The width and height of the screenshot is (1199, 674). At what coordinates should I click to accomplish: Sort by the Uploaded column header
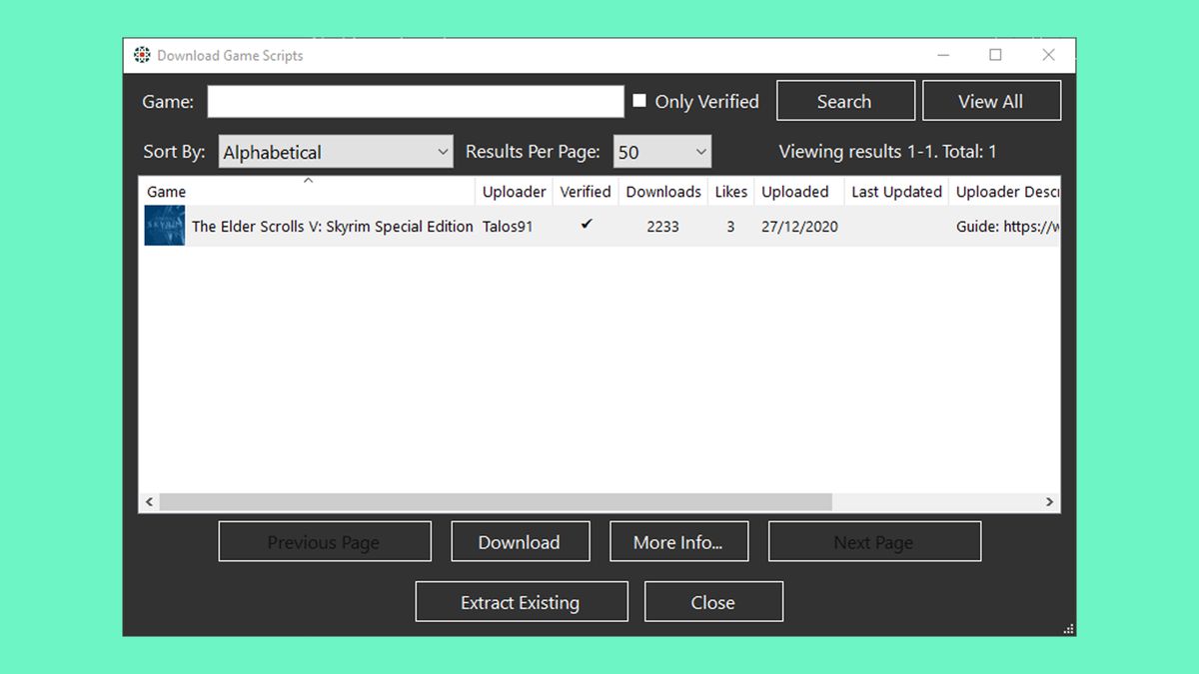799,192
